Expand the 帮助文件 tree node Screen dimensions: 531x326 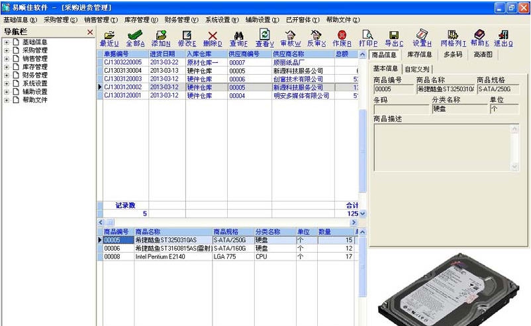(7, 100)
